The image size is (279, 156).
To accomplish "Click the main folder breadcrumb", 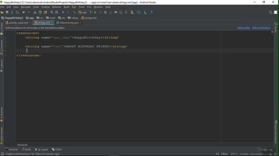I will tap(51, 18).
